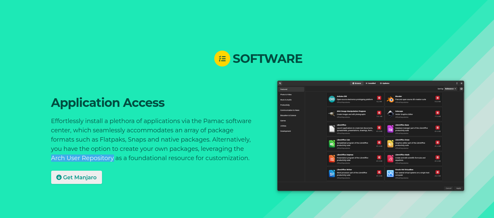Click the LibreOffice Base app icon

(x=390, y=129)
